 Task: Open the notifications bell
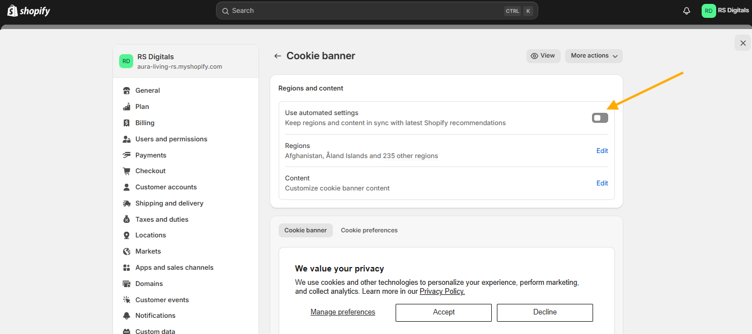point(687,11)
